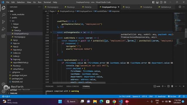The image size is (187, 105).
Task: Click Ln 154, Col 68 position indicator
Action: click(125, 96)
